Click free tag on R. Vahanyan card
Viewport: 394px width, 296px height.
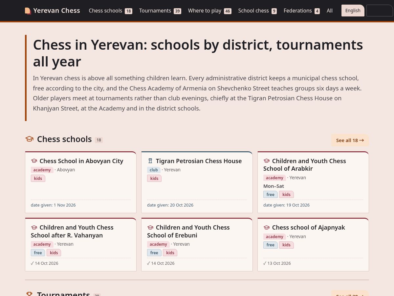[38, 253]
